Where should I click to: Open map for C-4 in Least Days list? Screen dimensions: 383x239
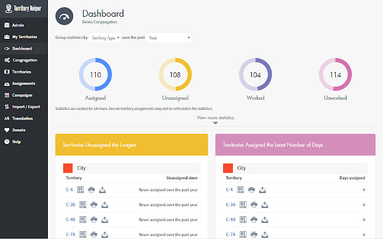click(x=241, y=190)
